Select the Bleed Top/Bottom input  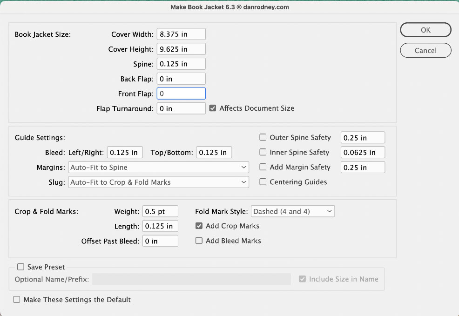[214, 153]
